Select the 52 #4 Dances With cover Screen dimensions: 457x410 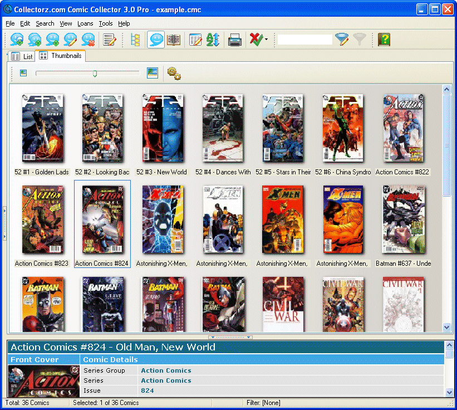click(x=223, y=128)
